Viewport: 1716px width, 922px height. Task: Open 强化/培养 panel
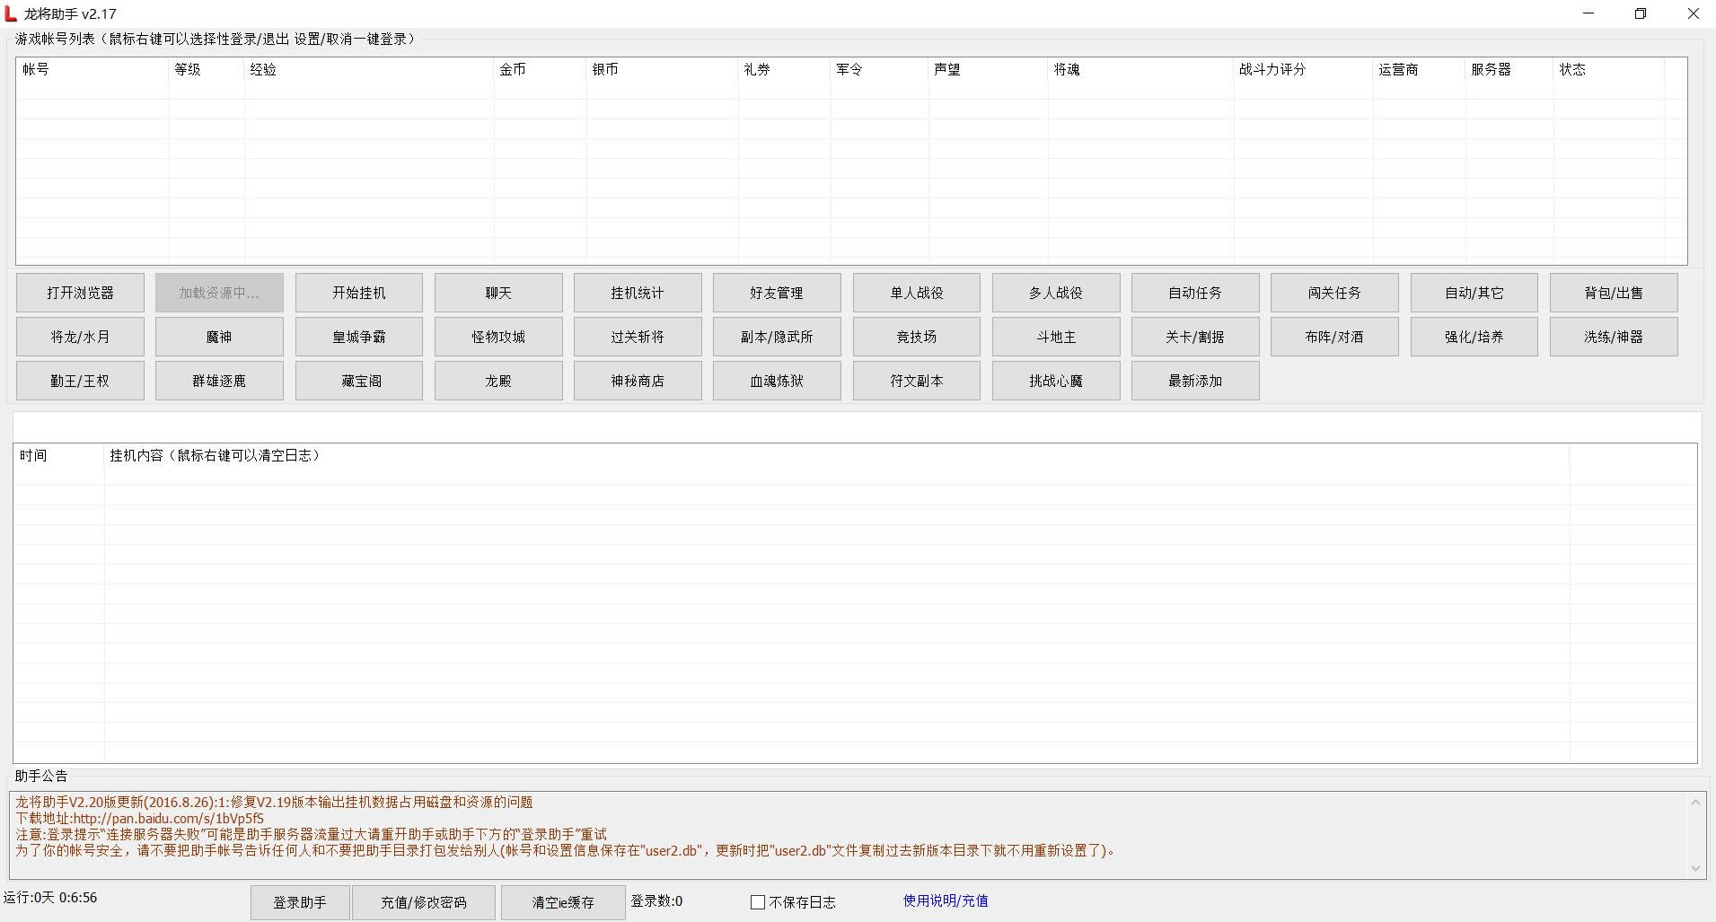pos(1474,337)
